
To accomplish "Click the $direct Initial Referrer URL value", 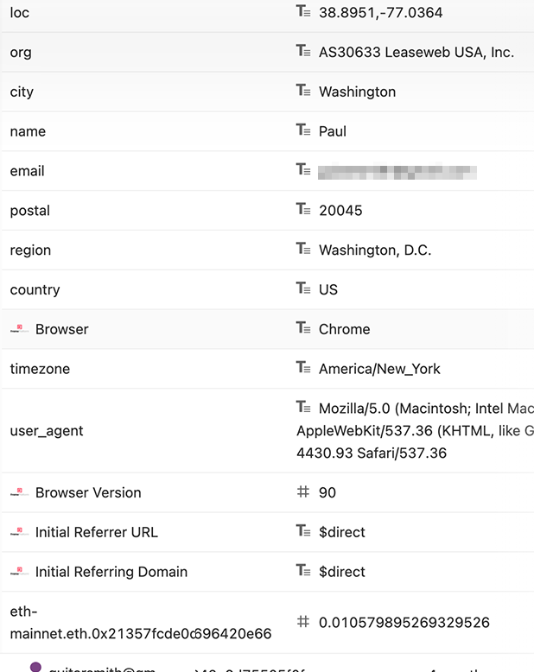I will coord(342,532).
